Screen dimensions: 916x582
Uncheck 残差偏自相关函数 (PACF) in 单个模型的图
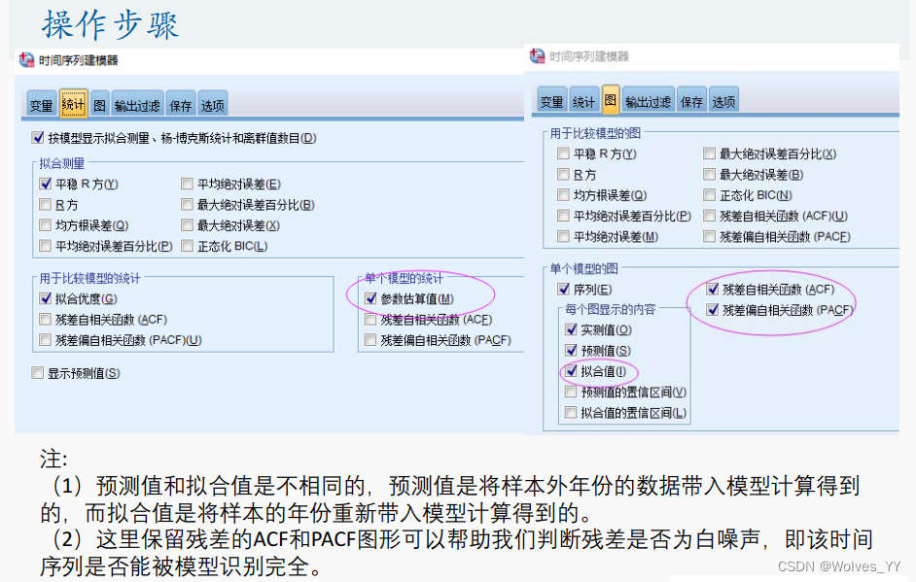(713, 309)
